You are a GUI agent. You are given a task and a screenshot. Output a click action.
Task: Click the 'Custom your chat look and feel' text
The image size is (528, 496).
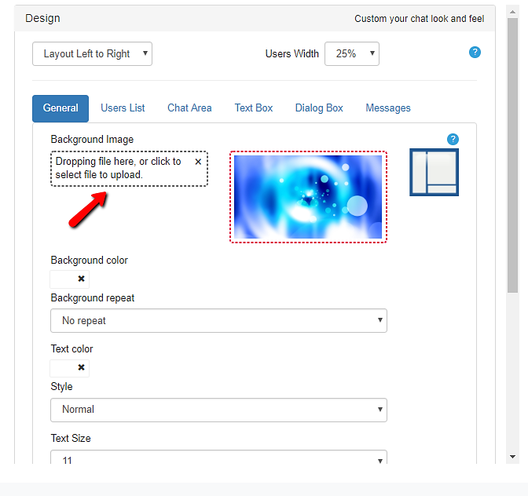(420, 19)
